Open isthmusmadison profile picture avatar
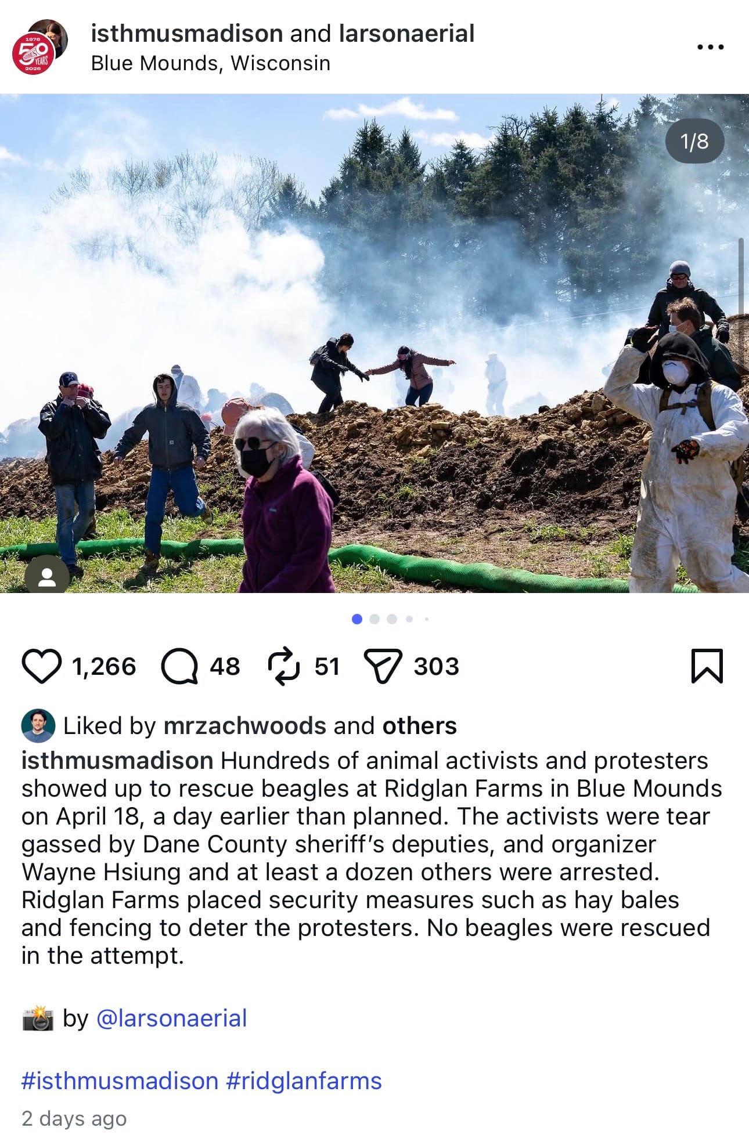The image size is (749, 1146). coord(39,46)
